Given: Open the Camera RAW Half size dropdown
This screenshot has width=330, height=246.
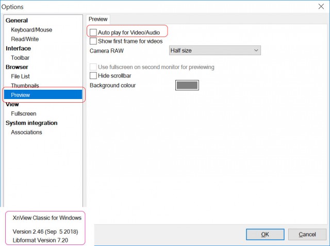Looking at the screenshot, I should pyautogui.click(x=214, y=51).
